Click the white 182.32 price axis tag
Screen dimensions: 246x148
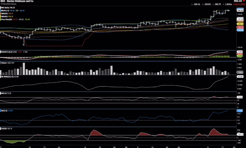(x=240, y=11)
